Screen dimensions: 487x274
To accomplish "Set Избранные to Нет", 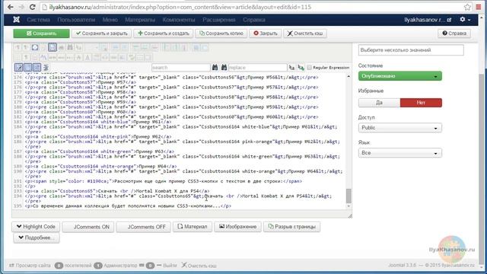I will (421, 103).
